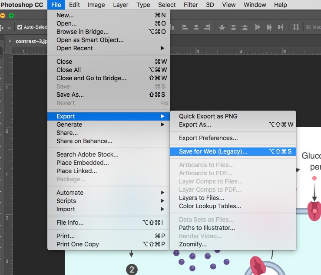This screenshot has height=275, width=321.
Task: Click the Photoshop CC application menu
Action: pyautogui.click(x=22, y=5)
